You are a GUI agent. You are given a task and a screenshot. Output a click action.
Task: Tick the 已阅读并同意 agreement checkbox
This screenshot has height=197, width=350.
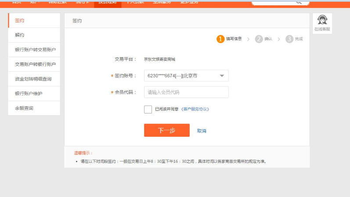click(x=148, y=109)
